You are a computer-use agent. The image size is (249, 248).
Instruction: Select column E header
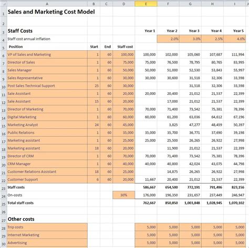(x=146, y=4)
